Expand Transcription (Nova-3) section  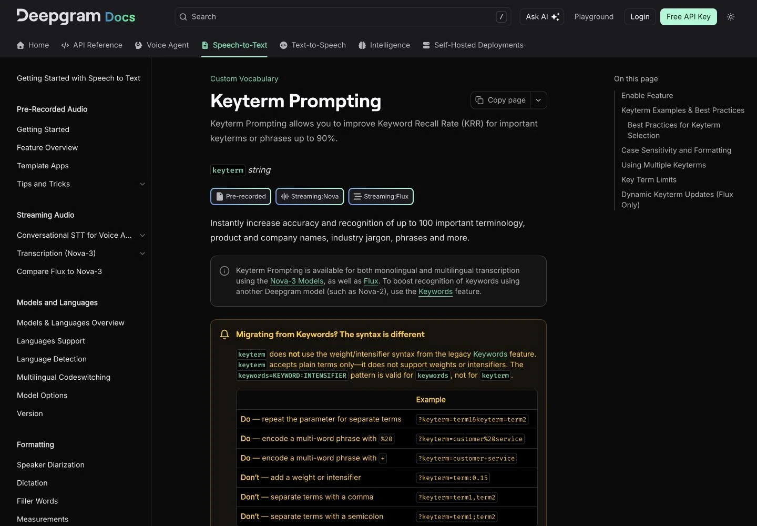pos(142,254)
